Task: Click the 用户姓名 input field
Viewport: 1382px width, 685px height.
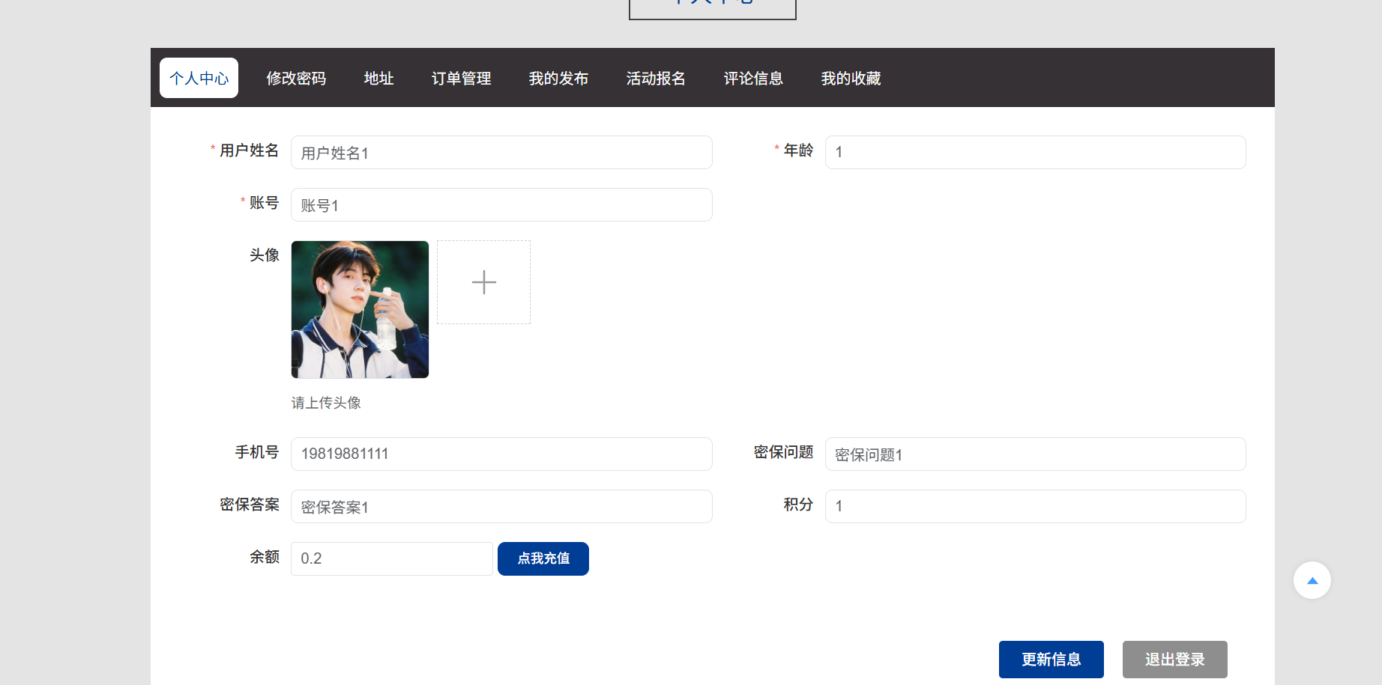Action: [501, 152]
